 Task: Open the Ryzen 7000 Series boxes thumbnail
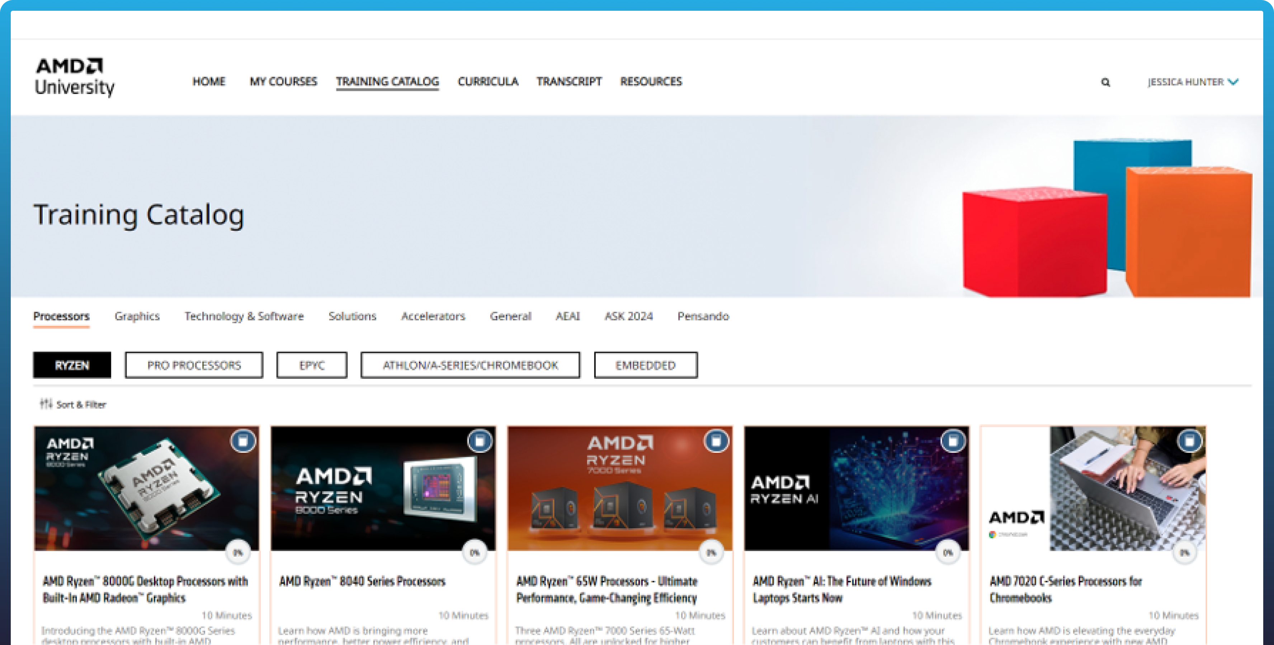(620, 489)
